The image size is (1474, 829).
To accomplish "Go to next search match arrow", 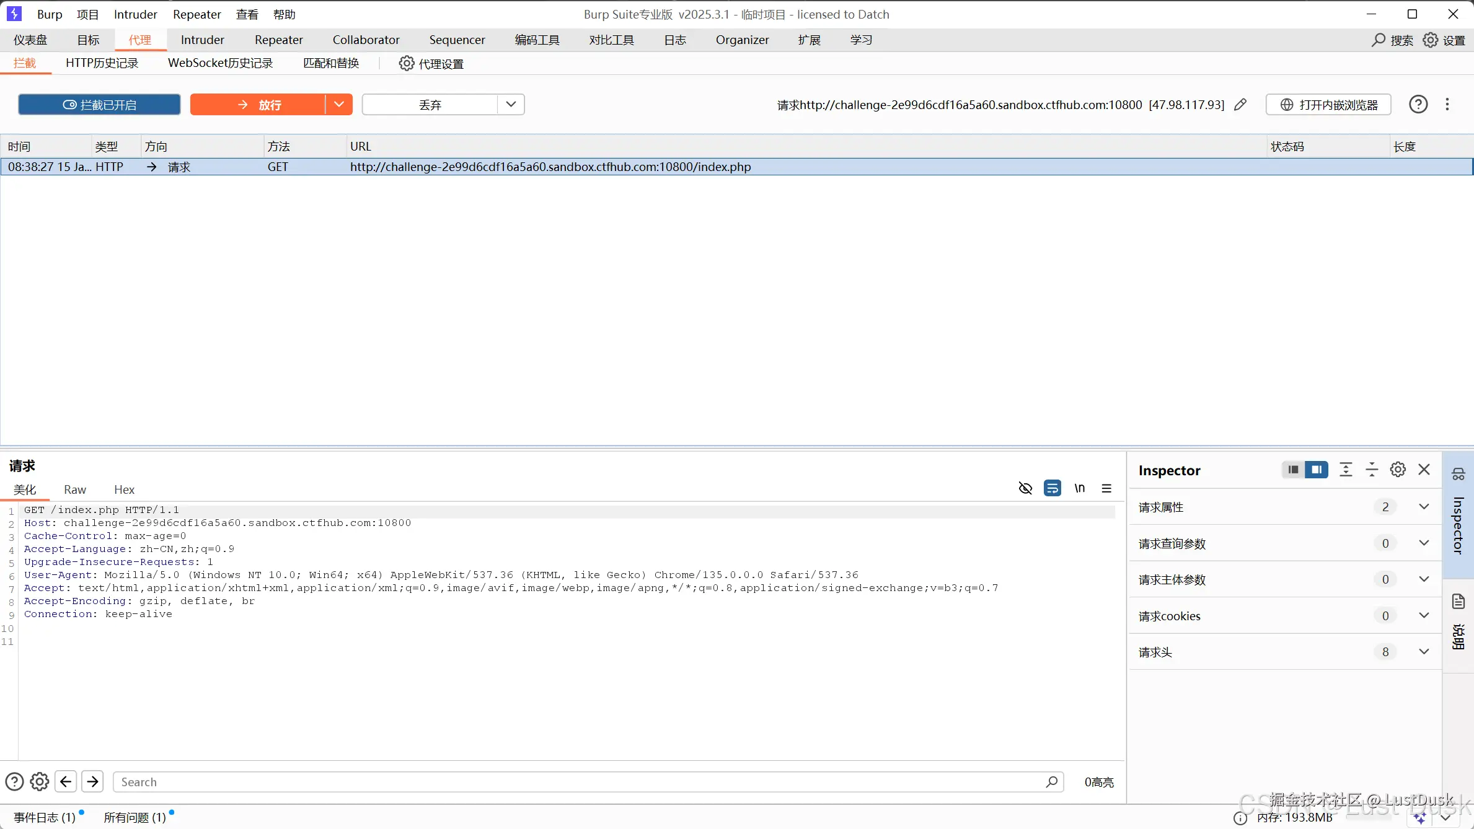I will (92, 782).
